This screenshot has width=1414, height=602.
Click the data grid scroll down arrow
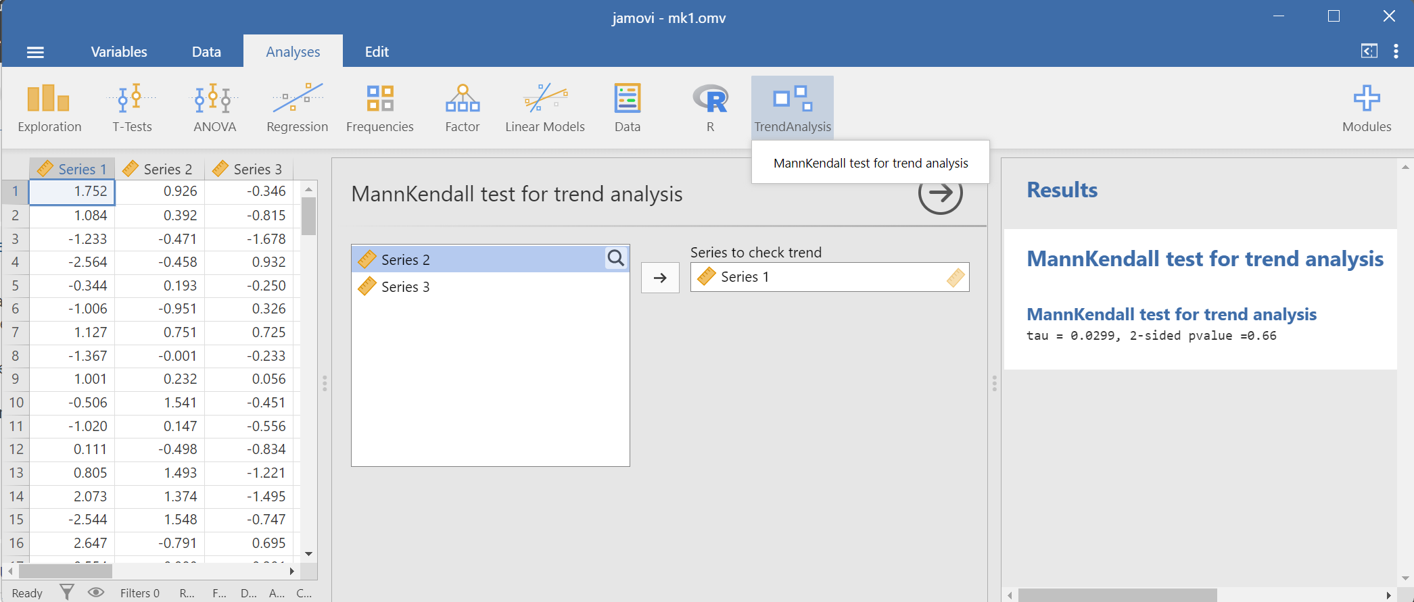point(309,553)
